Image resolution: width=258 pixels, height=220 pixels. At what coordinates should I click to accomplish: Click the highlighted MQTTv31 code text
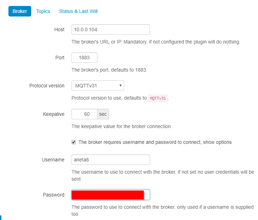click(x=158, y=98)
